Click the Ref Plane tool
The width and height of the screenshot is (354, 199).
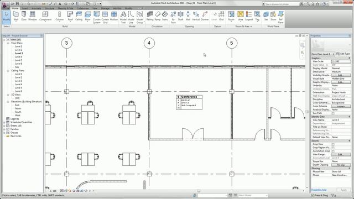click(x=280, y=17)
